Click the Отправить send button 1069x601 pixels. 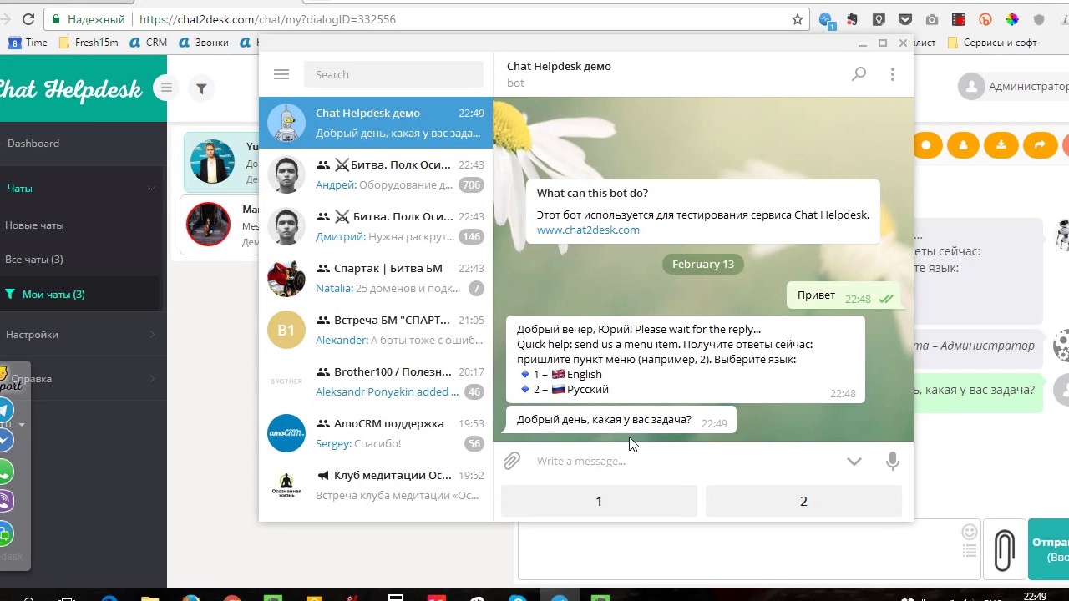tap(1048, 549)
